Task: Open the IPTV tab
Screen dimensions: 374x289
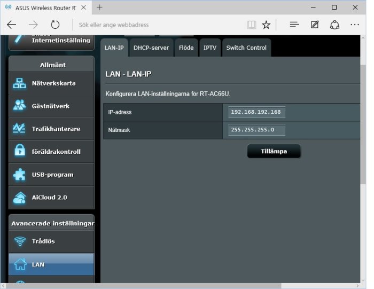Action: click(210, 48)
